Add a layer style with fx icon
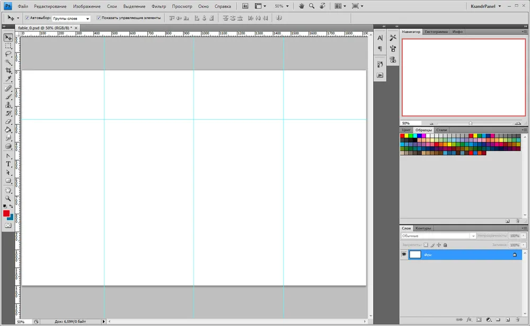The width and height of the screenshot is (530, 326). pos(469,320)
